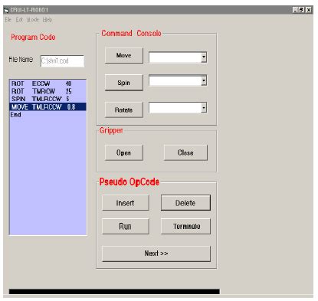
Task: Select the ROT TMRCW 25 program line
Action: point(48,91)
